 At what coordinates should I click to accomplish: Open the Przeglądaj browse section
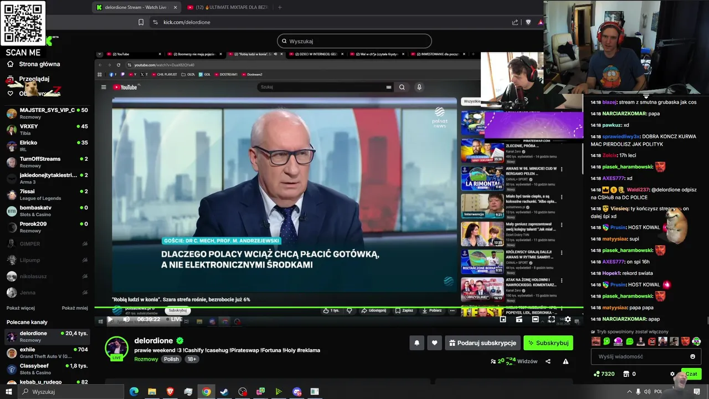[33, 79]
